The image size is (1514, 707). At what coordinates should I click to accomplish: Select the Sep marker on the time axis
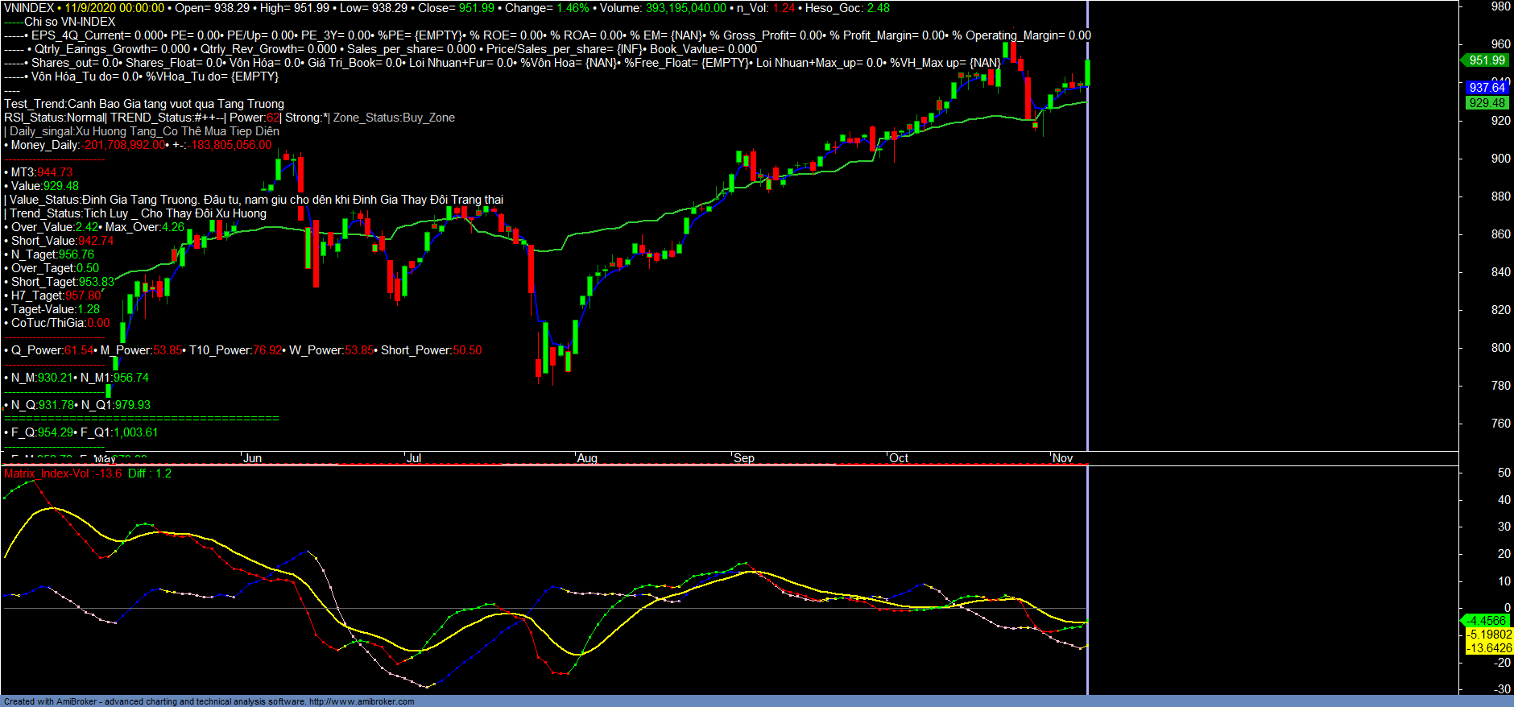(x=744, y=458)
